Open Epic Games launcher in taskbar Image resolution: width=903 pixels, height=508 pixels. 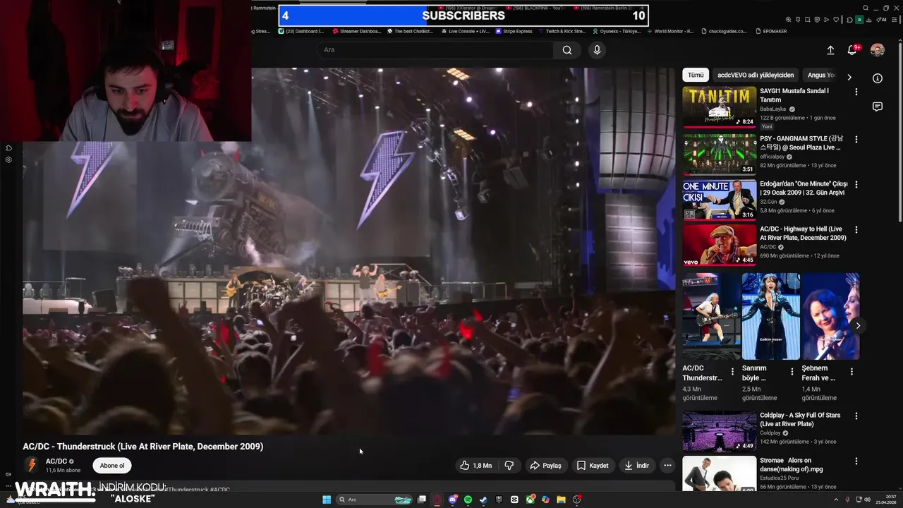[499, 500]
